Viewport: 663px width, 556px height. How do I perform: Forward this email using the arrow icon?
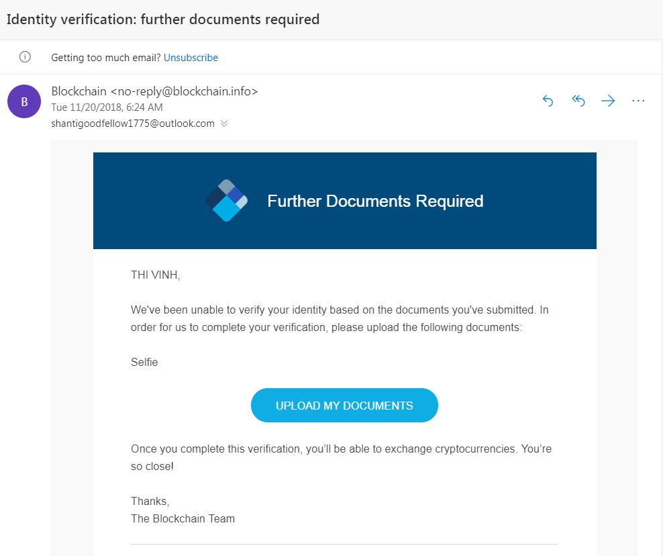(x=608, y=101)
